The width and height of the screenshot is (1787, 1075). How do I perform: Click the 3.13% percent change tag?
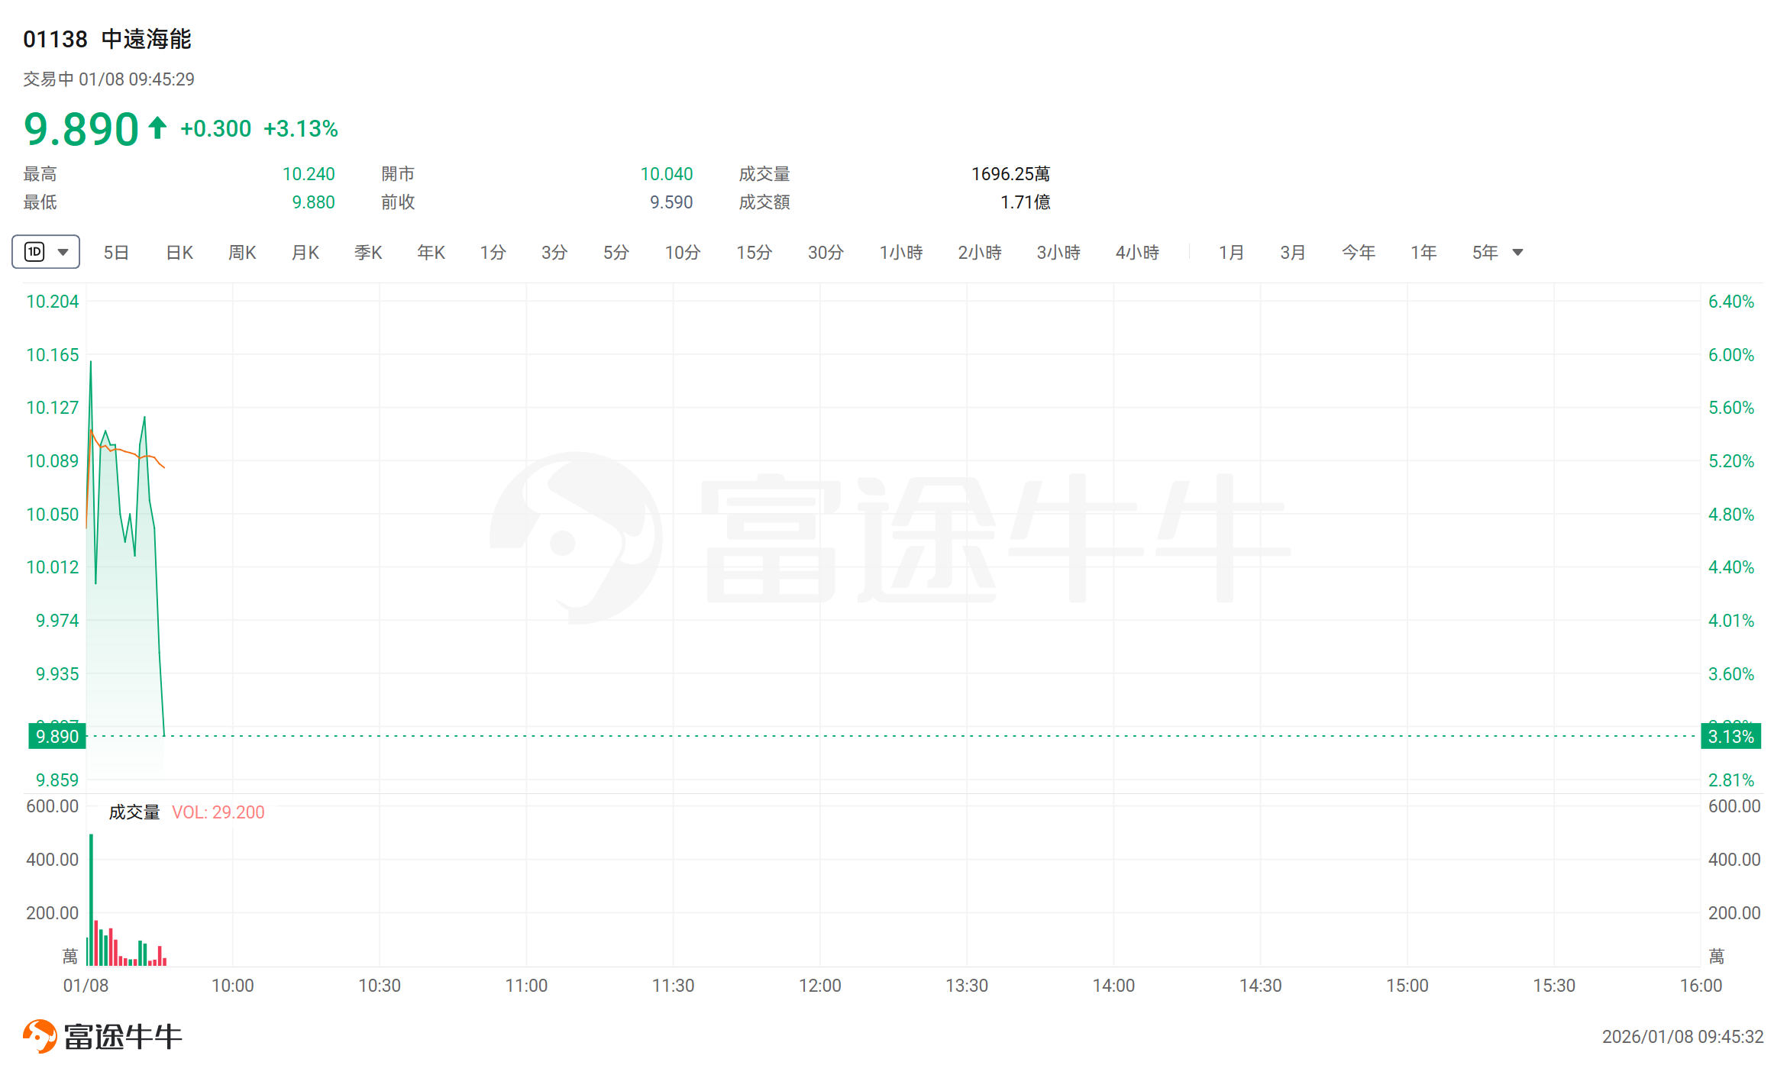(1730, 737)
